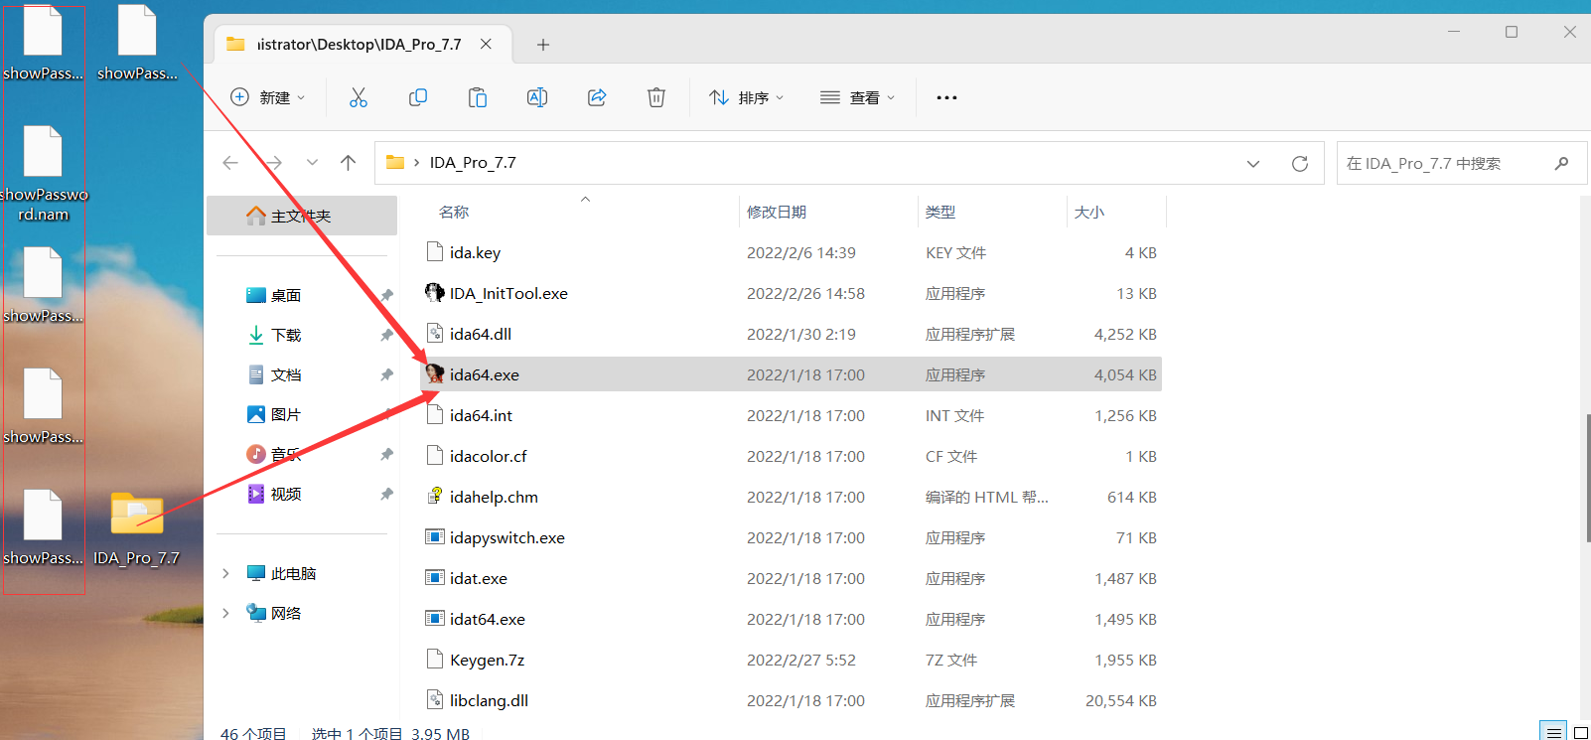Select the ida64.exe application icon

(x=435, y=374)
